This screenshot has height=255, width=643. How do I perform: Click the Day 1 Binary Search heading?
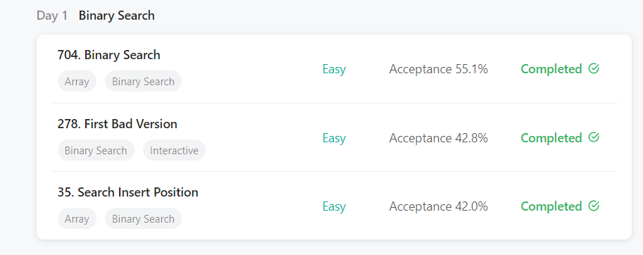click(x=96, y=15)
